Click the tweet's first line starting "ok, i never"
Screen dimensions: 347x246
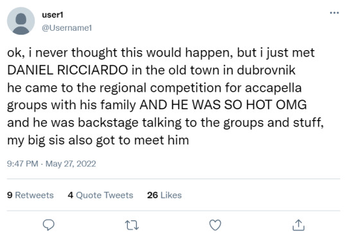pyautogui.click(x=161, y=53)
